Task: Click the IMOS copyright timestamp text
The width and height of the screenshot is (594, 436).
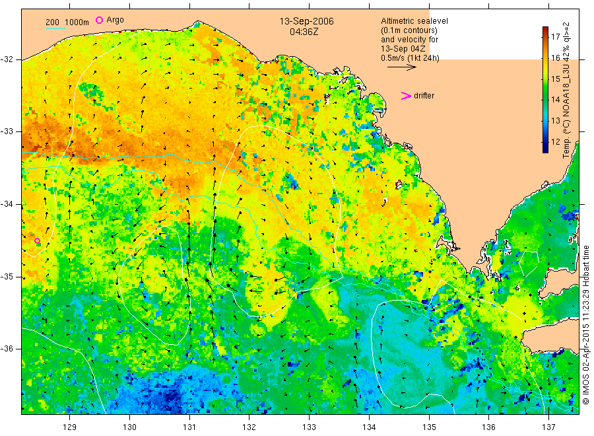Action: point(586,325)
